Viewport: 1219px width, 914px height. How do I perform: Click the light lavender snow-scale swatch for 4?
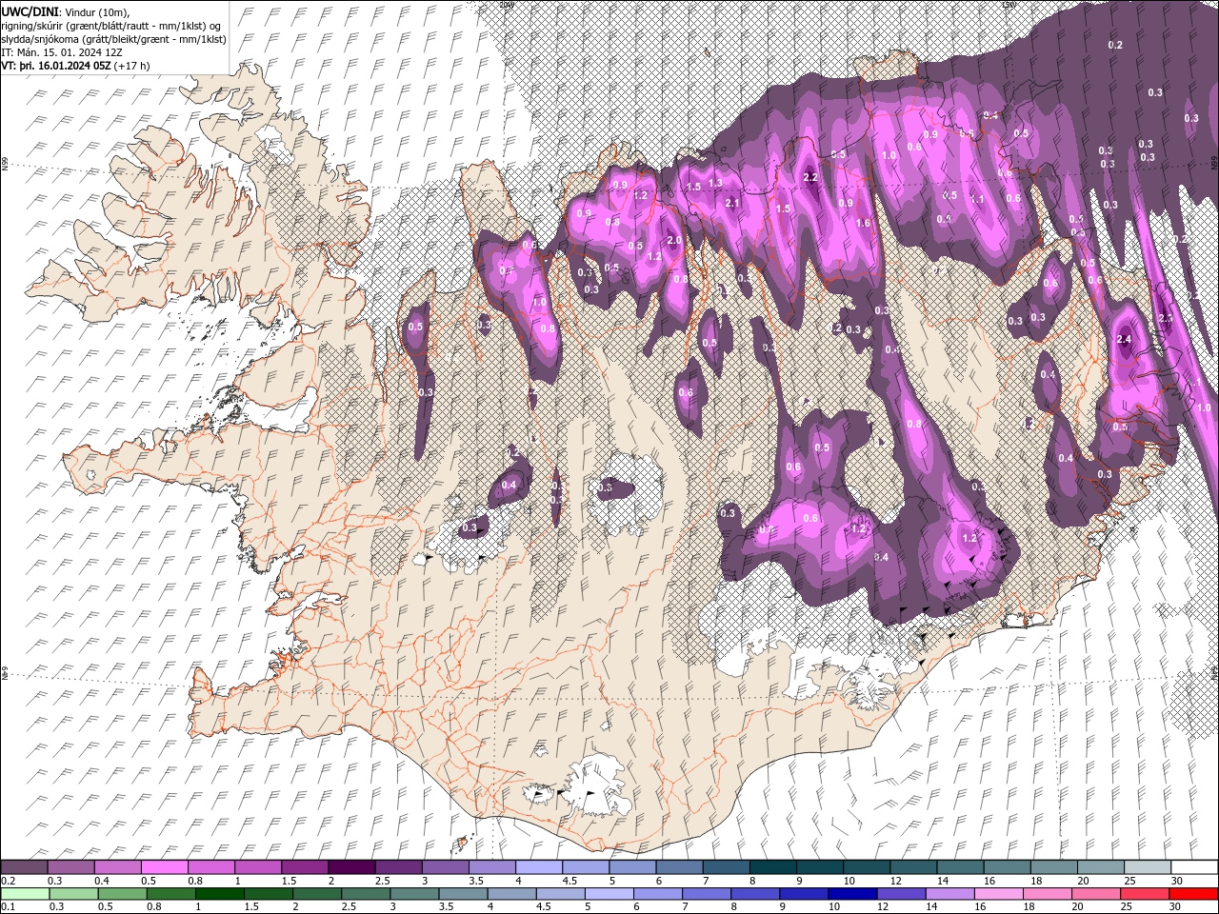click(539, 867)
